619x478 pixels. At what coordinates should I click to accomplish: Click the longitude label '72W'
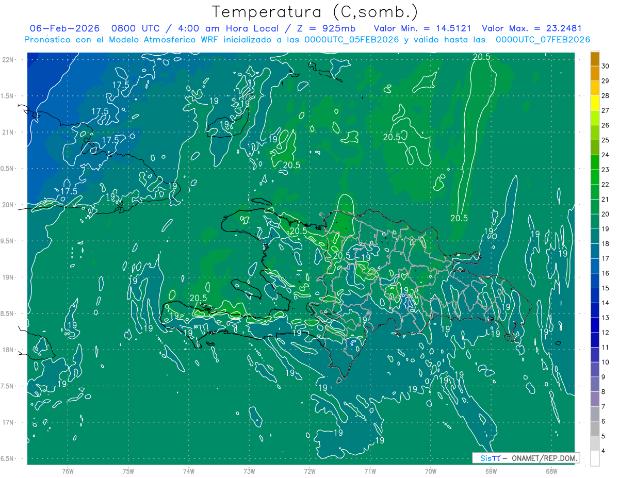tap(310, 471)
